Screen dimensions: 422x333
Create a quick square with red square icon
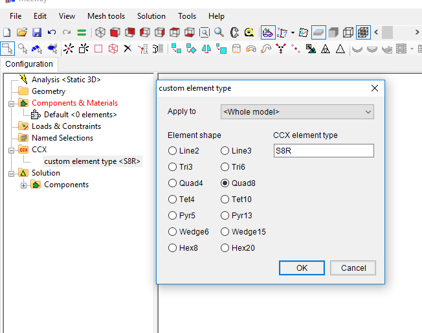98,49
